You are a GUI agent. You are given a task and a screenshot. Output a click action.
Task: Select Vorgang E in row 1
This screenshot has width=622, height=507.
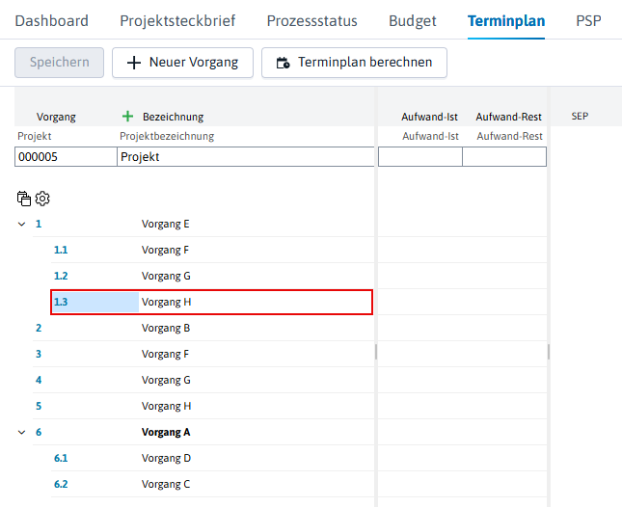[166, 225]
